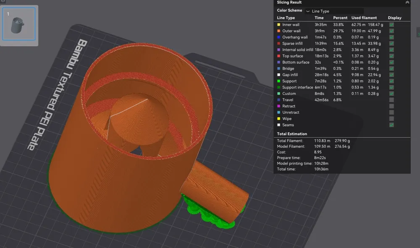Toggle Top surface display checkbox

coord(391,56)
